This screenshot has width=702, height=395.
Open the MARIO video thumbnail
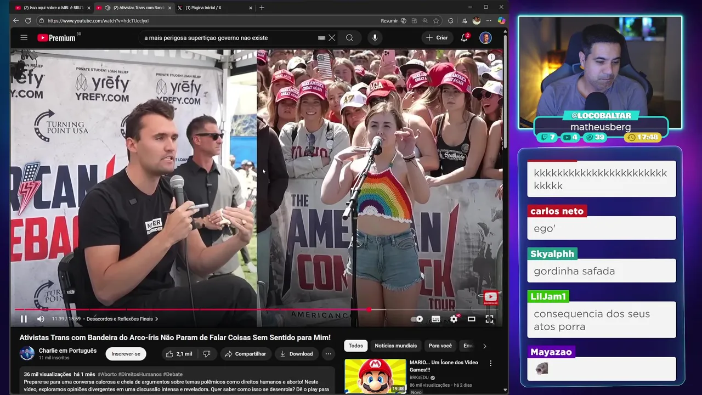coord(376,376)
